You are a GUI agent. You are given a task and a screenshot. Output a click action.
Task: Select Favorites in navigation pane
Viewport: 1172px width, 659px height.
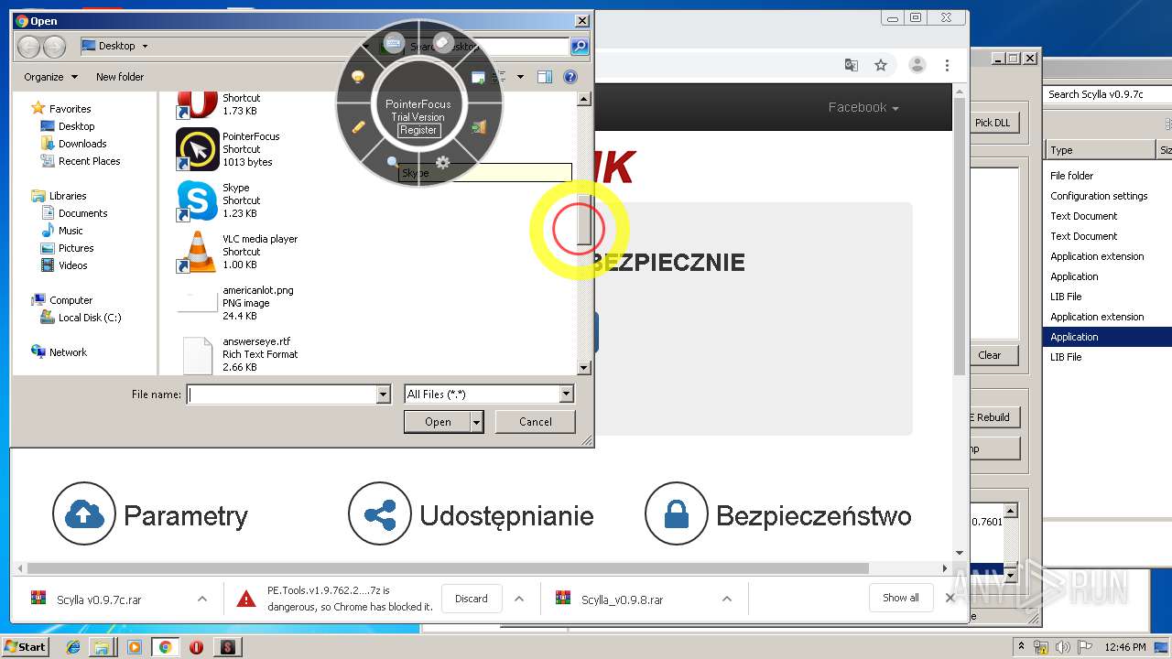[70, 109]
